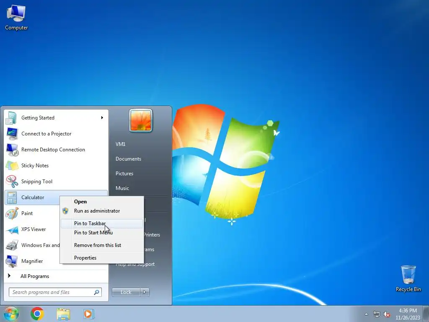
Task: Launch Google Chrome from the taskbar
Action: coord(37,314)
